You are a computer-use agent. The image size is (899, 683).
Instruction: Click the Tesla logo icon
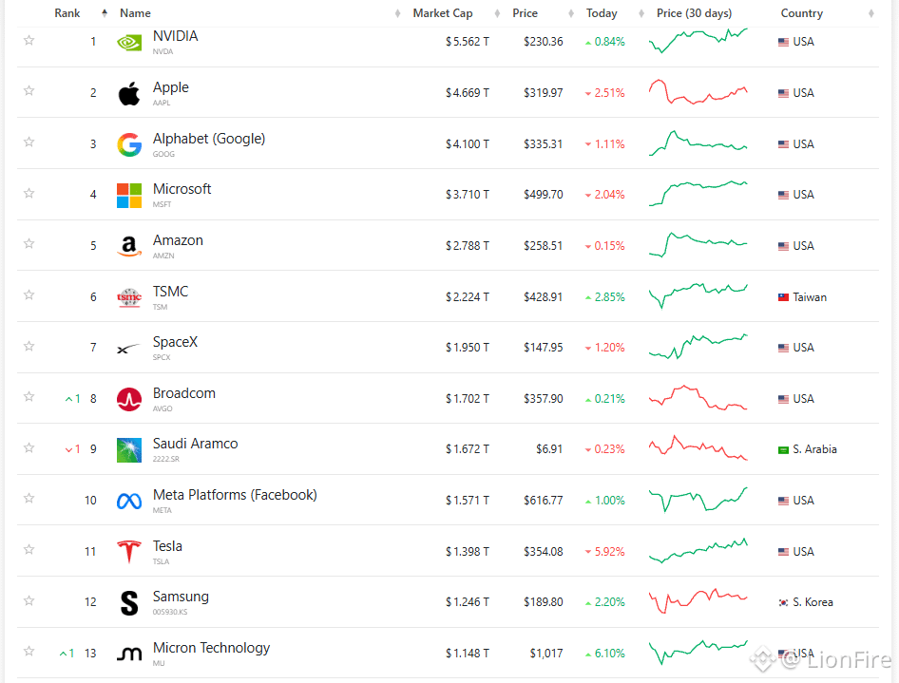(x=129, y=552)
